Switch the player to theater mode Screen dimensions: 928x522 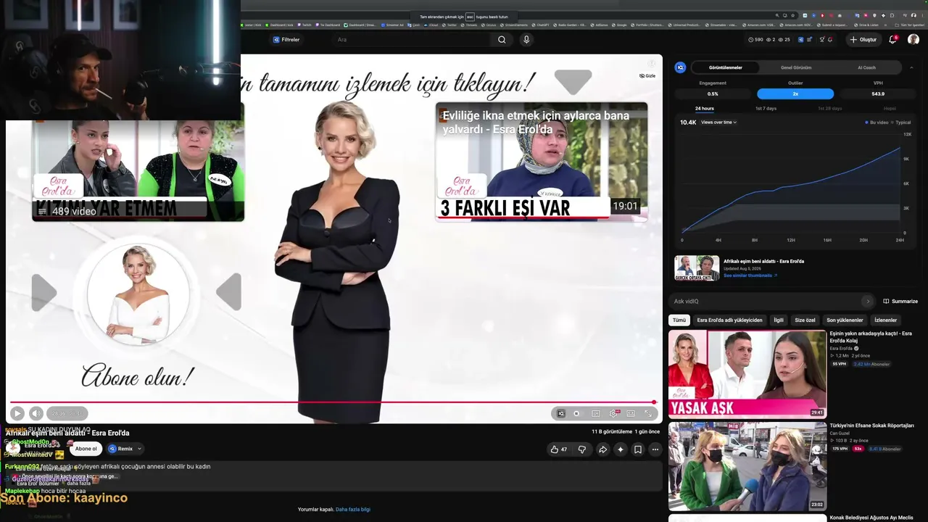[631, 413]
